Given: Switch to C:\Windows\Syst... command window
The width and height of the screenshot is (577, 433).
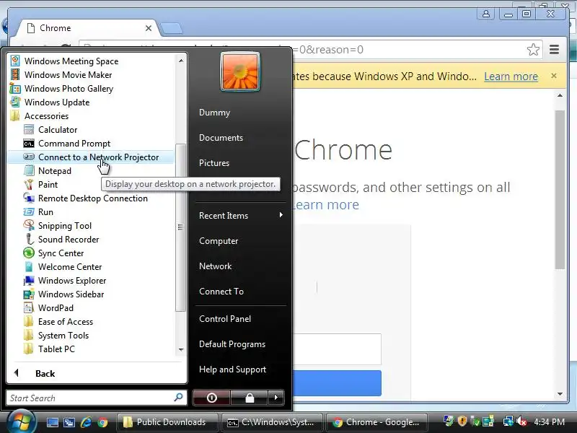Looking at the screenshot, I should coord(272,422).
